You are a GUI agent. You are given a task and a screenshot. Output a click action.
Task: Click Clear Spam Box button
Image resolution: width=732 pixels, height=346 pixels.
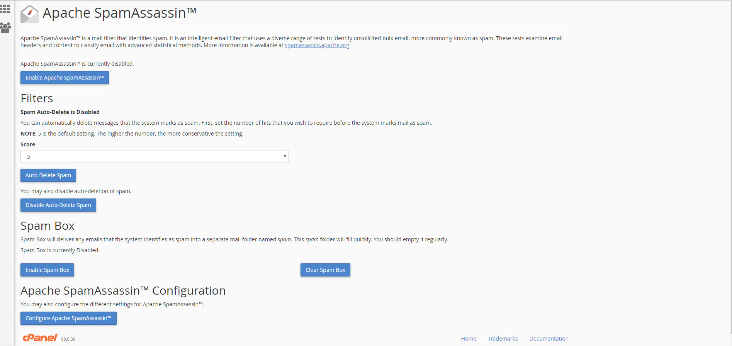coord(325,270)
